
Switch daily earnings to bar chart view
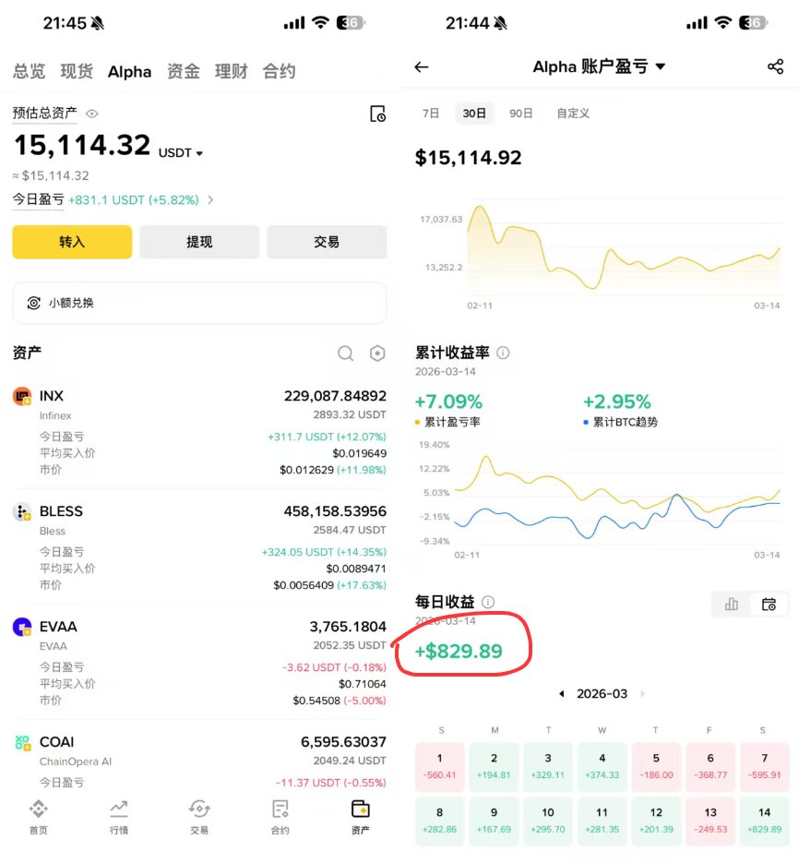coord(732,605)
